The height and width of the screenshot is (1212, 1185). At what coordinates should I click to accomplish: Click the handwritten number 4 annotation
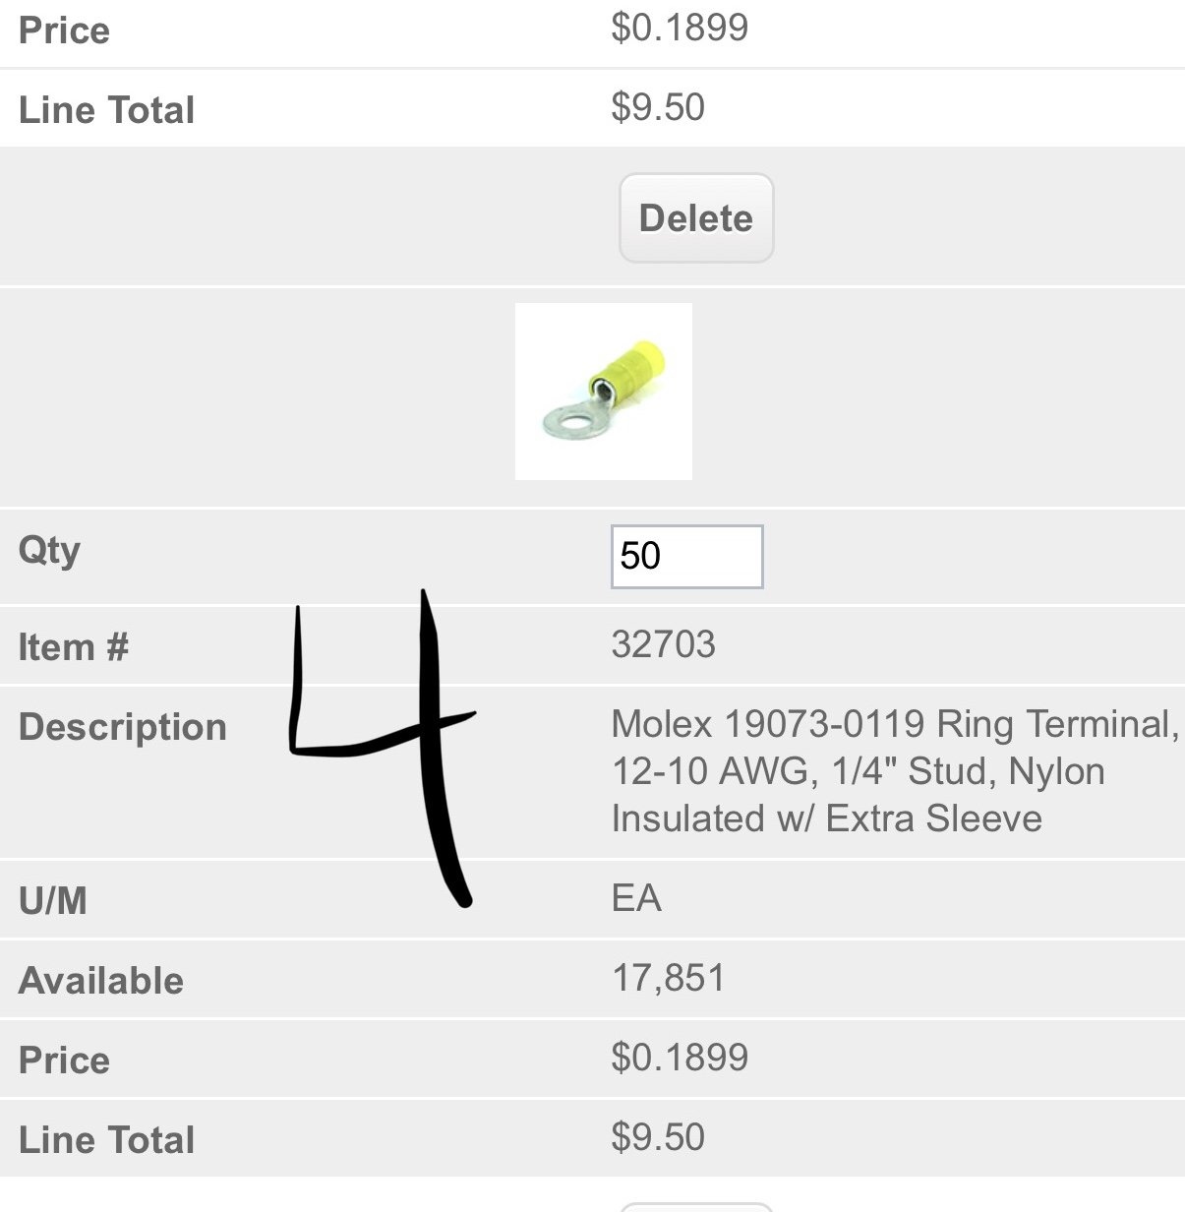382,748
